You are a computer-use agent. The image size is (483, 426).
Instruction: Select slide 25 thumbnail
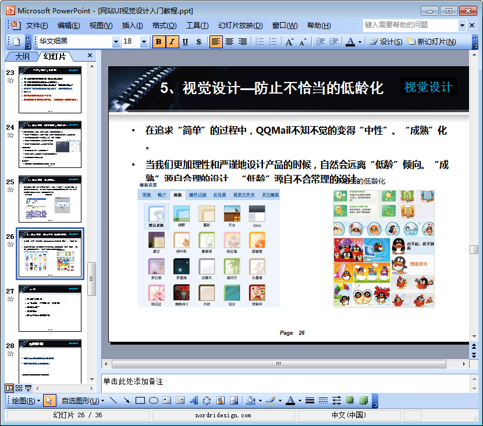[50, 199]
